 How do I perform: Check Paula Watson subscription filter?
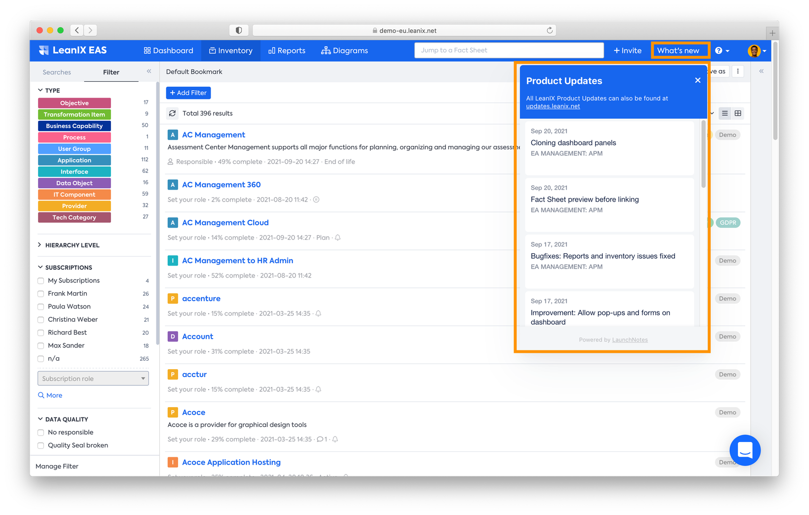click(x=41, y=307)
